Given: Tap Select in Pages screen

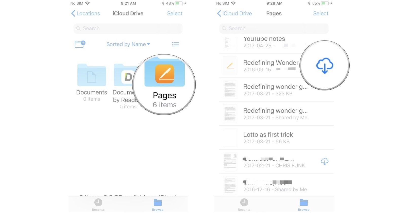Looking at the screenshot, I should [321, 13].
